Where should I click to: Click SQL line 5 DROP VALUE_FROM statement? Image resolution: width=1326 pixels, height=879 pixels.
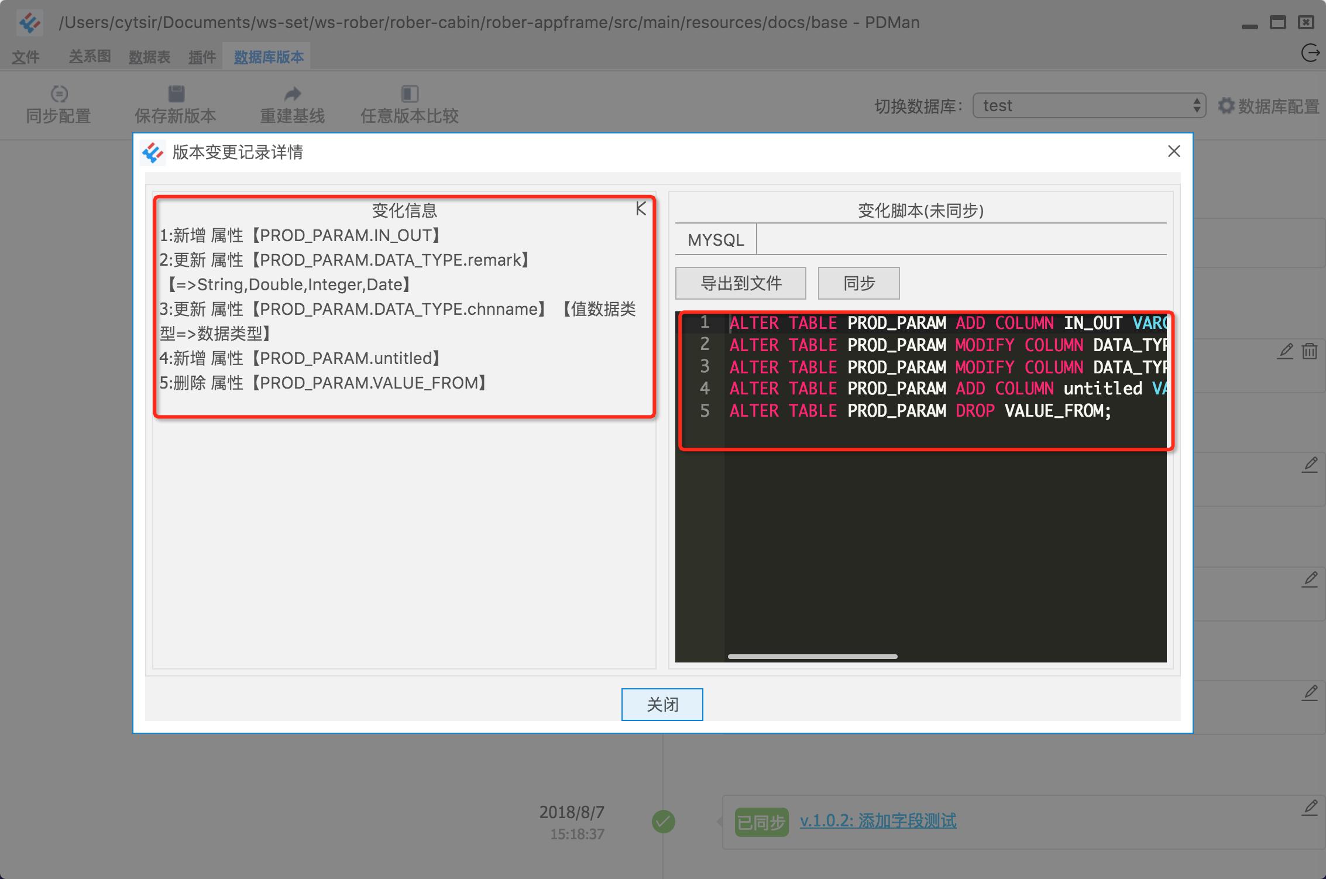pos(920,411)
